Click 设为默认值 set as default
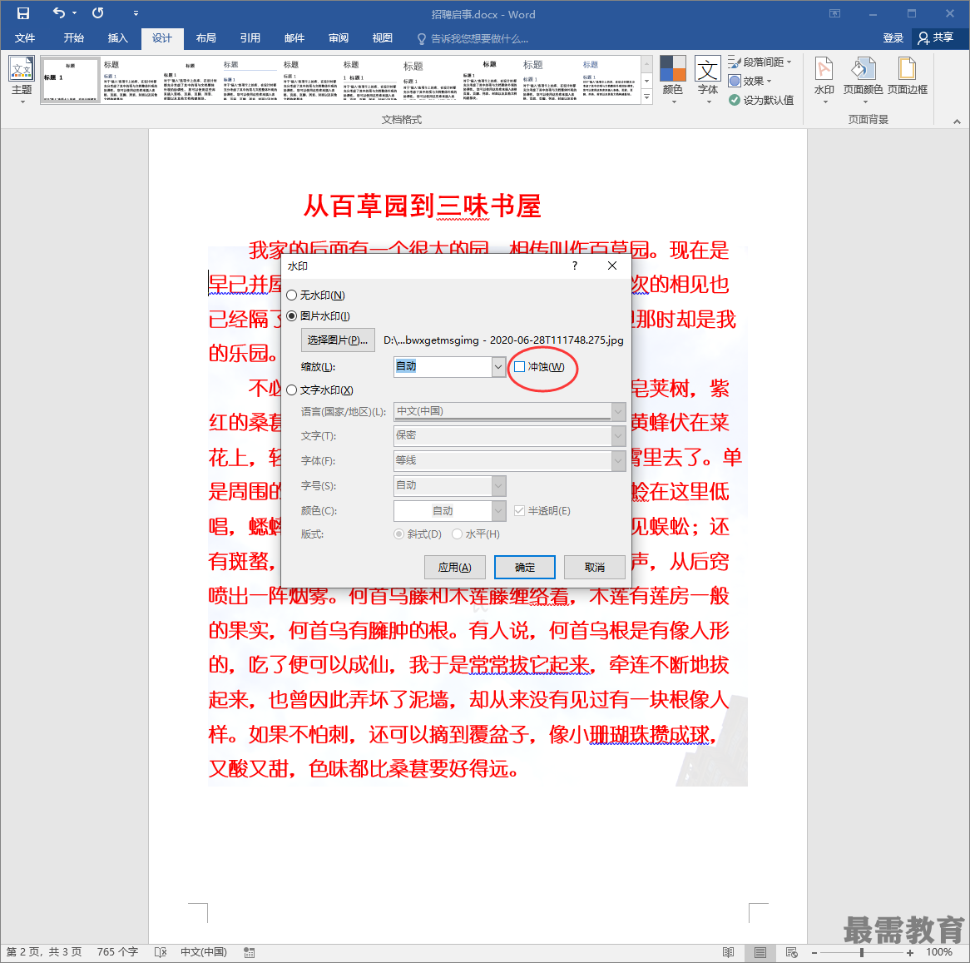 [761, 100]
